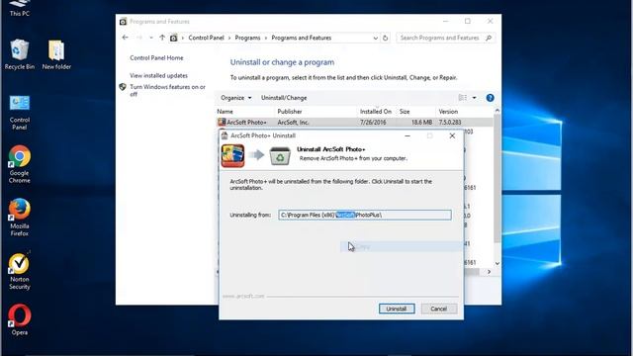This screenshot has width=633, height=356.
Task: Select Programs and Features breadcrumb
Action: (x=301, y=38)
